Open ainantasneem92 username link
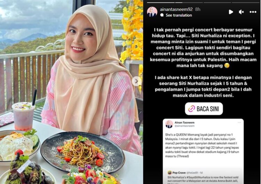261x184 pixels. (176, 9)
